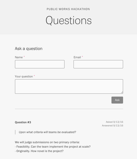This screenshot has width=137, height=159.
Task: Click the Asked 9/13/16 date text
Action: (115, 122)
